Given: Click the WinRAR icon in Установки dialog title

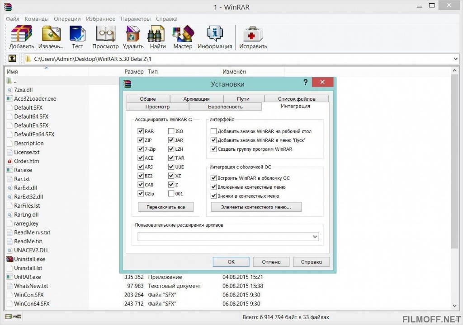Looking at the screenshot, I should click(x=127, y=84).
